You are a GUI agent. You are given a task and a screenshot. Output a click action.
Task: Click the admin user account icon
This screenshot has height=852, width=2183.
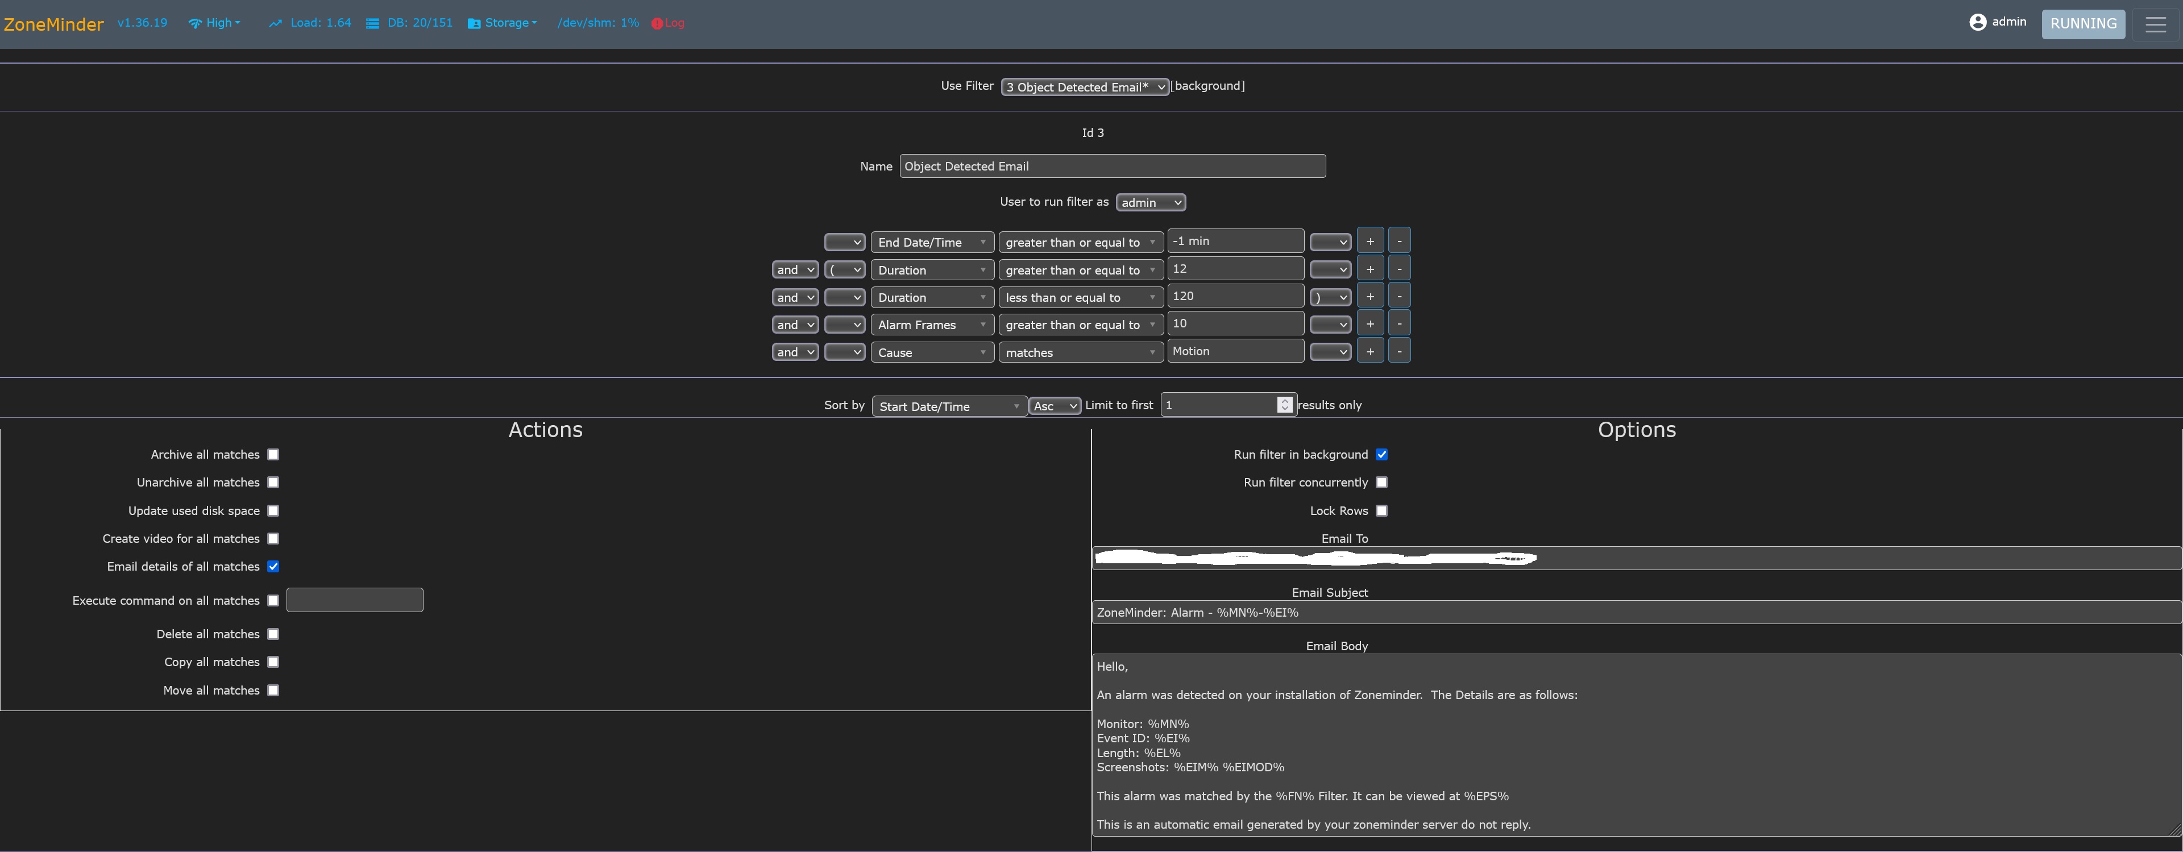click(1977, 22)
